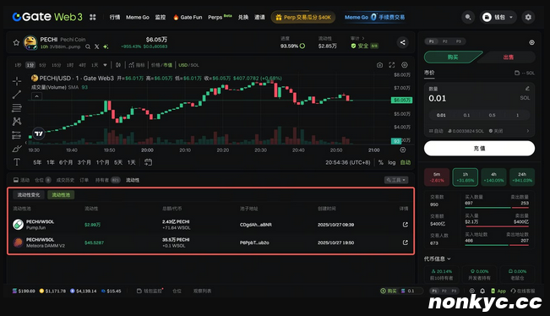
Task: Select the text annotation tool
Action: coord(17,161)
